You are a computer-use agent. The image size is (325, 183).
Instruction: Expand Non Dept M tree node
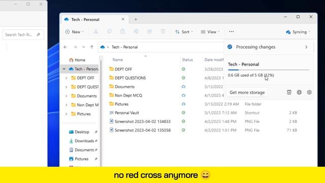coord(67,105)
